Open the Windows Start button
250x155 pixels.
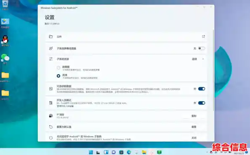[91, 152]
